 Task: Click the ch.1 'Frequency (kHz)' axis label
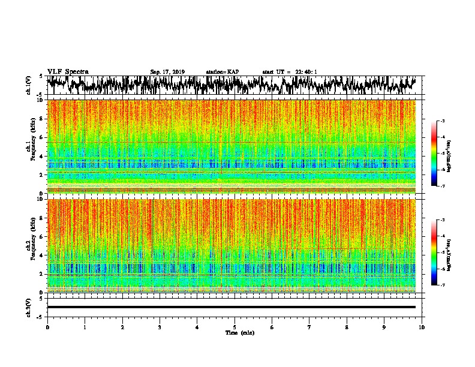[x=33, y=139]
